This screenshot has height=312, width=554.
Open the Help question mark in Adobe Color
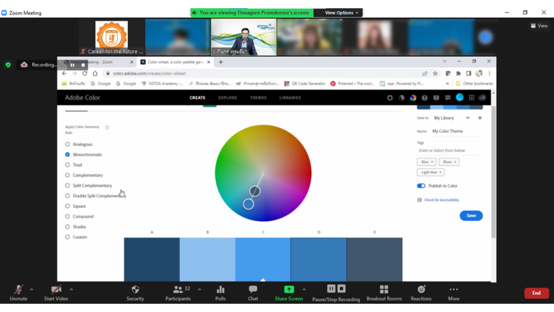point(425,97)
